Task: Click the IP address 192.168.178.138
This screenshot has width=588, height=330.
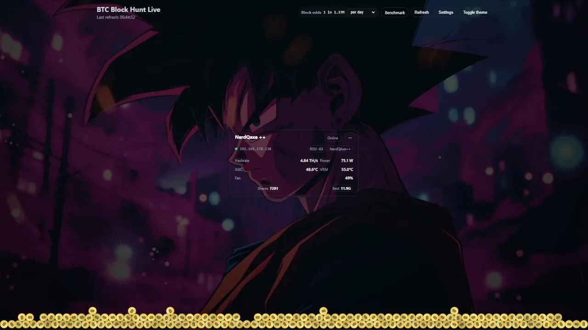Action: (x=255, y=149)
